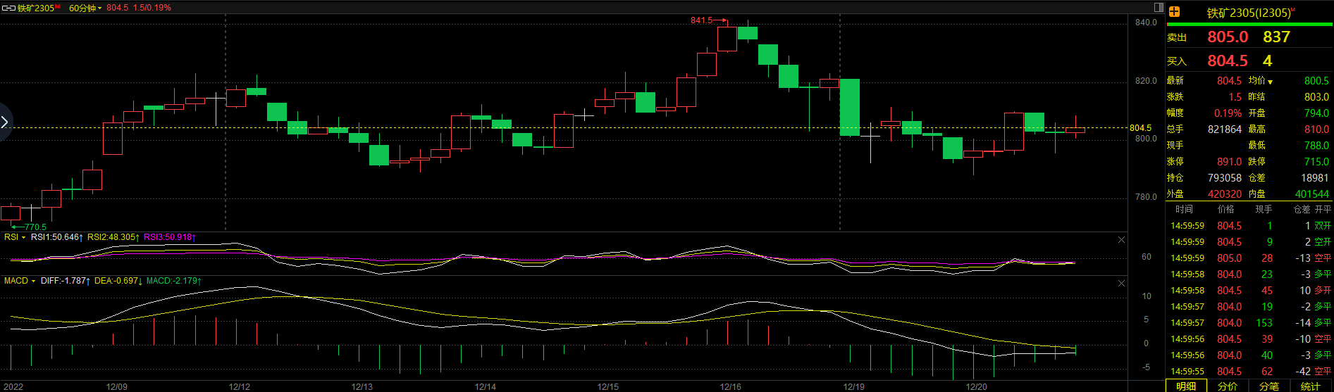Select the tick row with volume 153
1334x392 pixels.
click(1249, 323)
